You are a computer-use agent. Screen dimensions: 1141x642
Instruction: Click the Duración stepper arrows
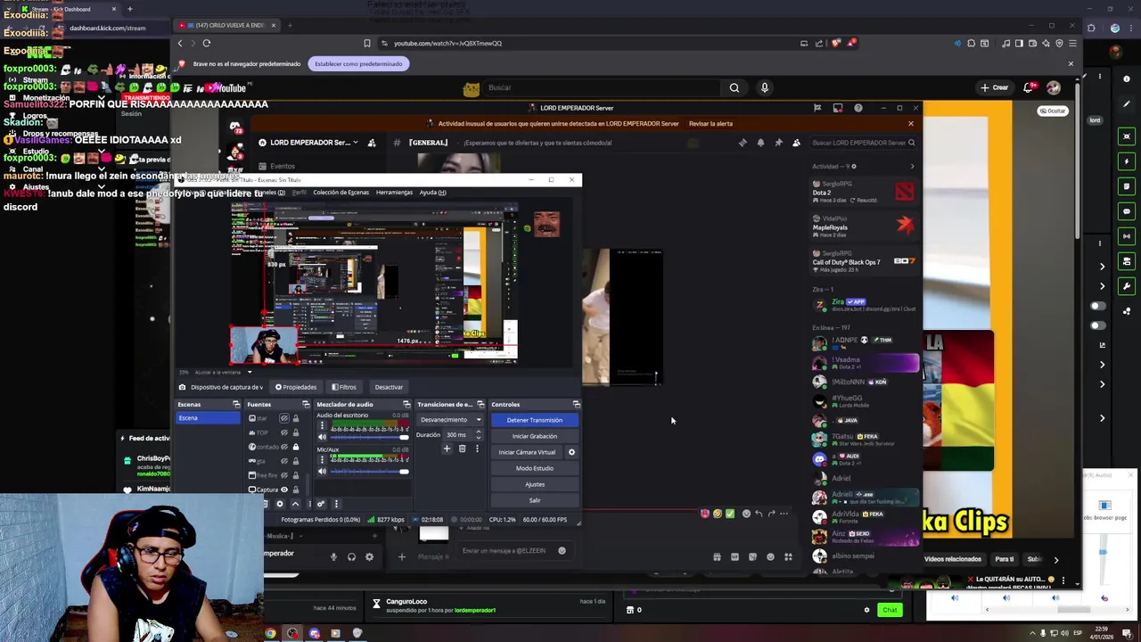478,435
